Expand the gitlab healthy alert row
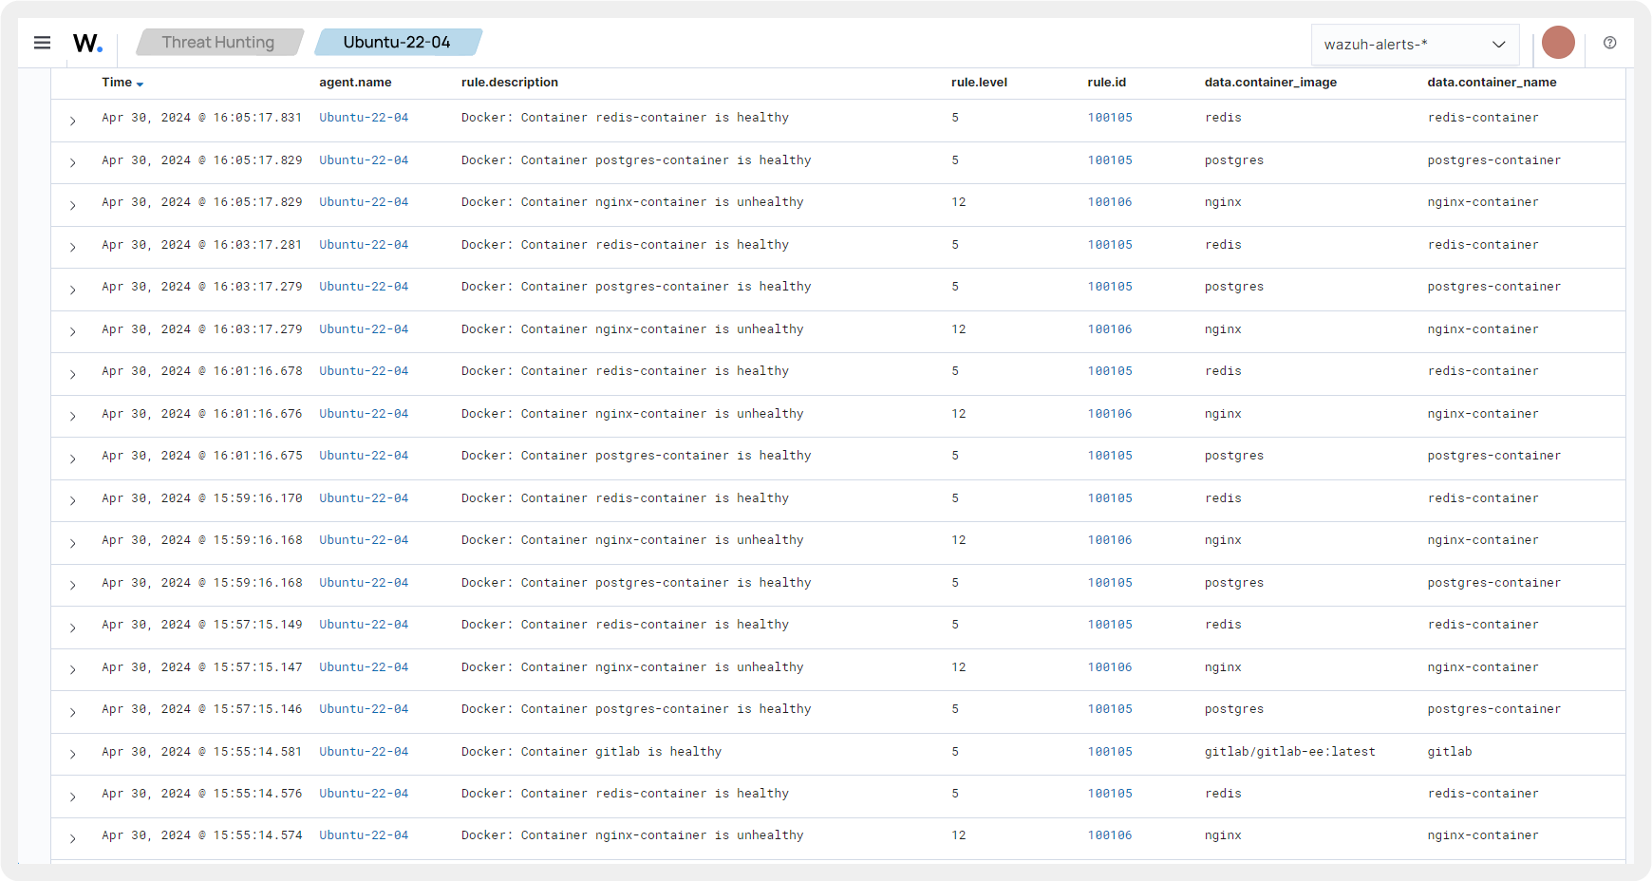This screenshot has width=1652, height=881. 72,754
